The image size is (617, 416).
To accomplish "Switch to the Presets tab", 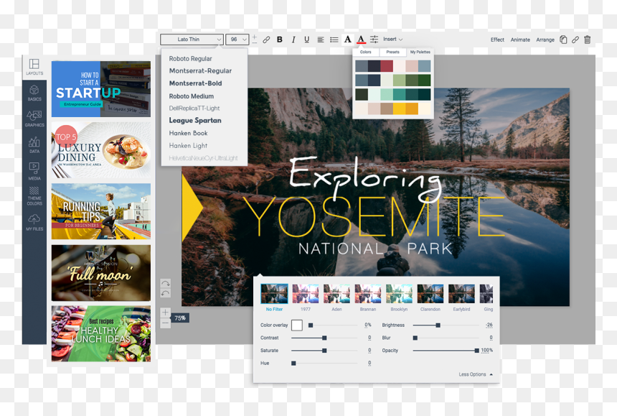I will 392,52.
